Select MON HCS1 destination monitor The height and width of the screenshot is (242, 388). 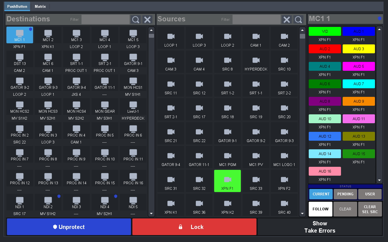(x=133, y=83)
